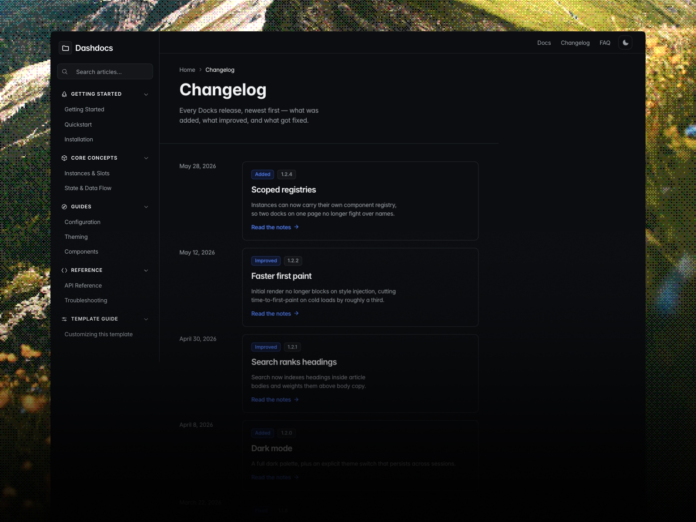Click the Changelog page heading
The height and width of the screenshot is (522, 696).
[x=223, y=90]
